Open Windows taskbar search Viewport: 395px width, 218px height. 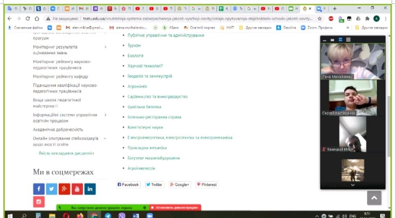click(x=24, y=216)
